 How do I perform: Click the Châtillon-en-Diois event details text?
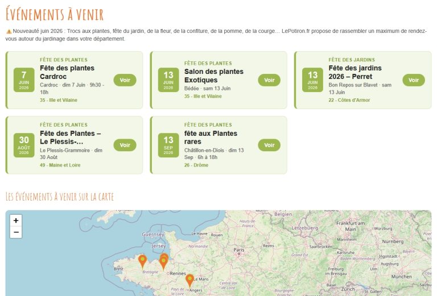(x=214, y=154)
